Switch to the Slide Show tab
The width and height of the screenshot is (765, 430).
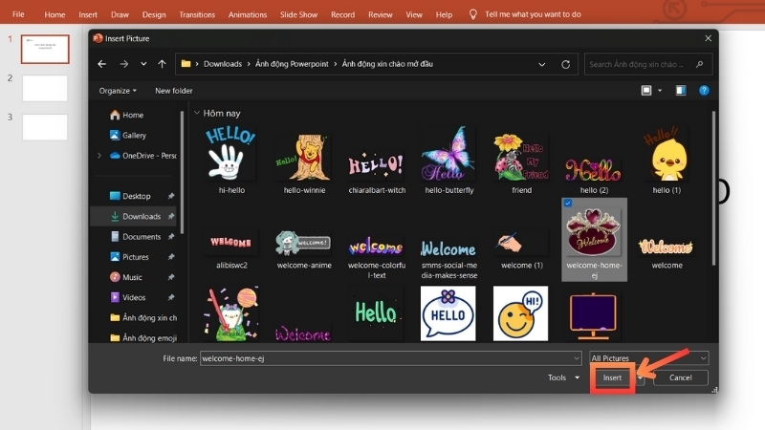click(298, 14)
